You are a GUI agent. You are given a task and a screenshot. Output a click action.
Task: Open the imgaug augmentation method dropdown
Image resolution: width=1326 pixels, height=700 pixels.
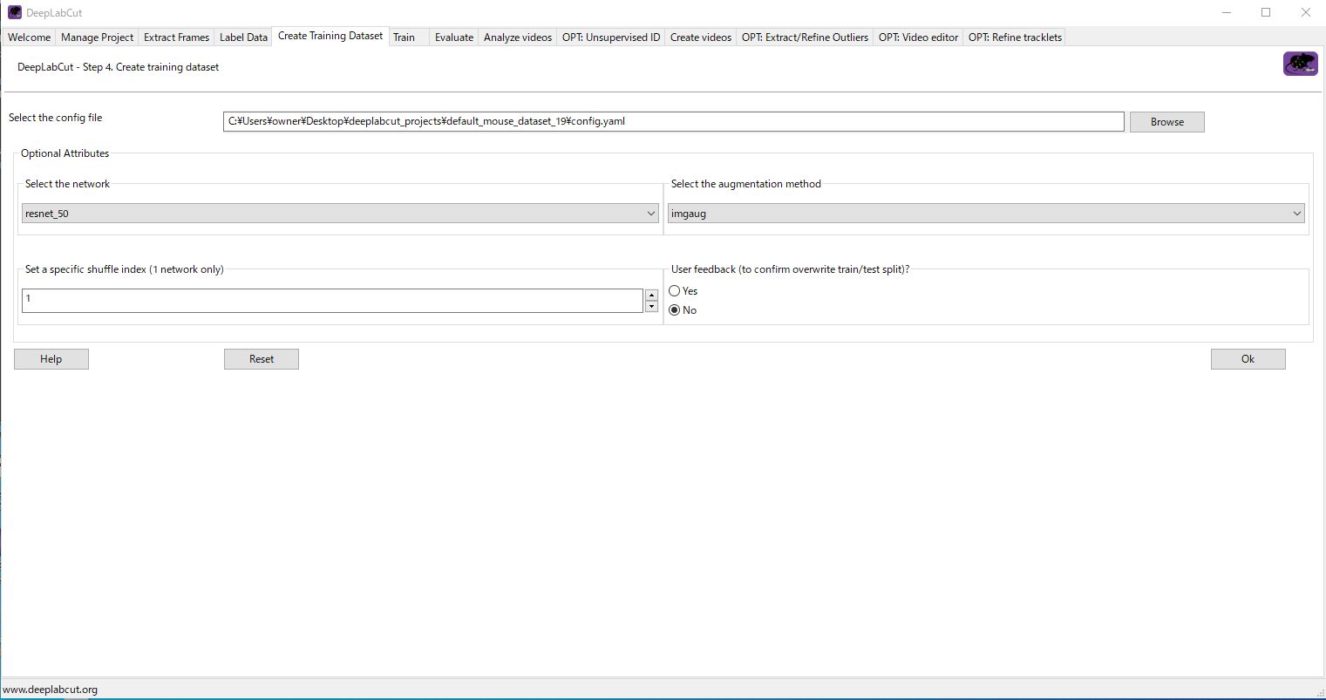pos(986,214)
